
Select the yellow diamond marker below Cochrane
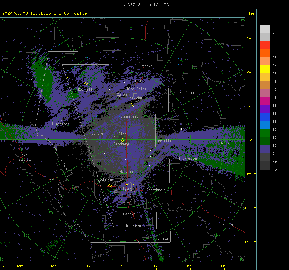[x=110, y=185]
